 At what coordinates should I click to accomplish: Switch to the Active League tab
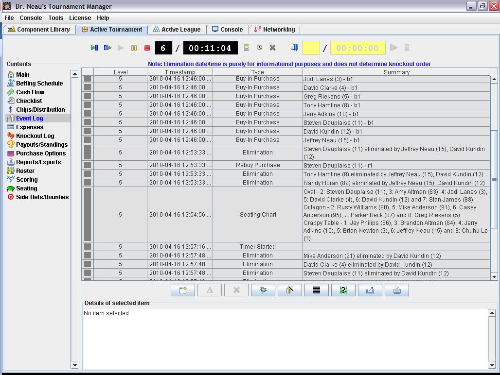(x=177, y=30)
